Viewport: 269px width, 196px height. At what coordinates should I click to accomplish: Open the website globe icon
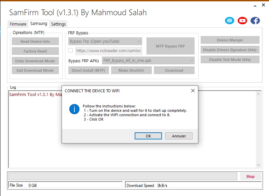(230, 21)
